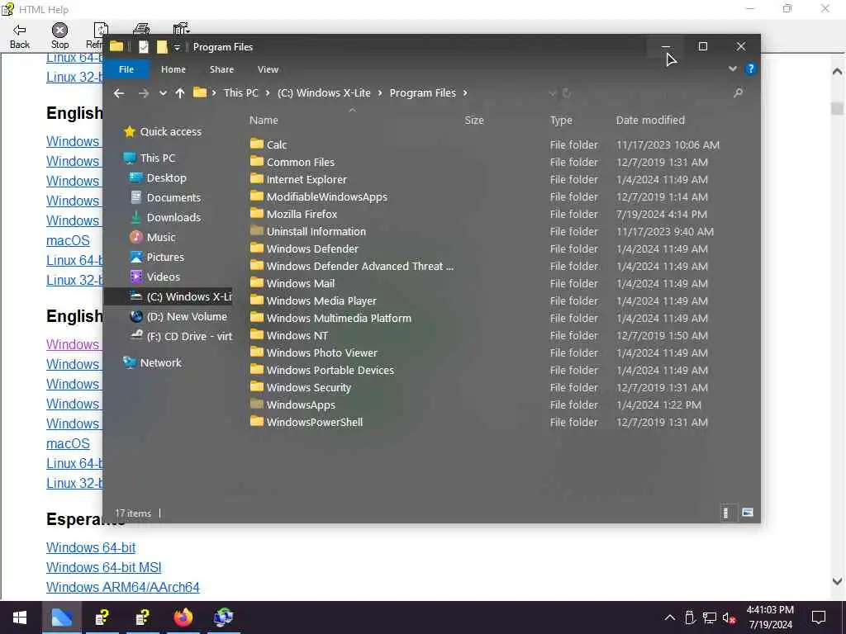This screenshot has width=846, height=634.
Task: Select the Calc folder icon
Action: [257, 144]
